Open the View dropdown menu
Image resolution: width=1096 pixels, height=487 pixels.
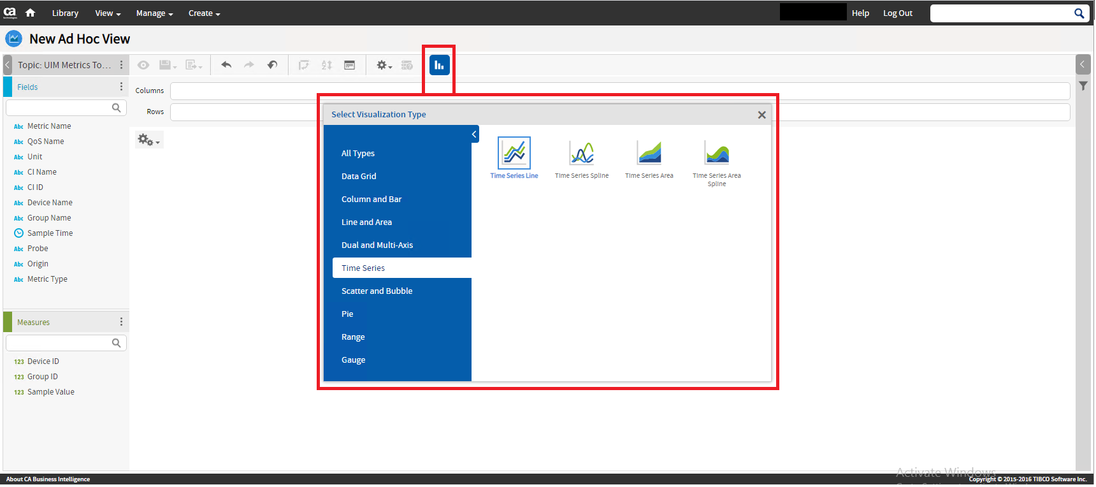pyautogui.click(x=107, y=13)
